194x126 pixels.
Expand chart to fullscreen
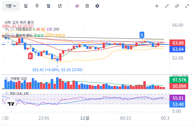187,6
